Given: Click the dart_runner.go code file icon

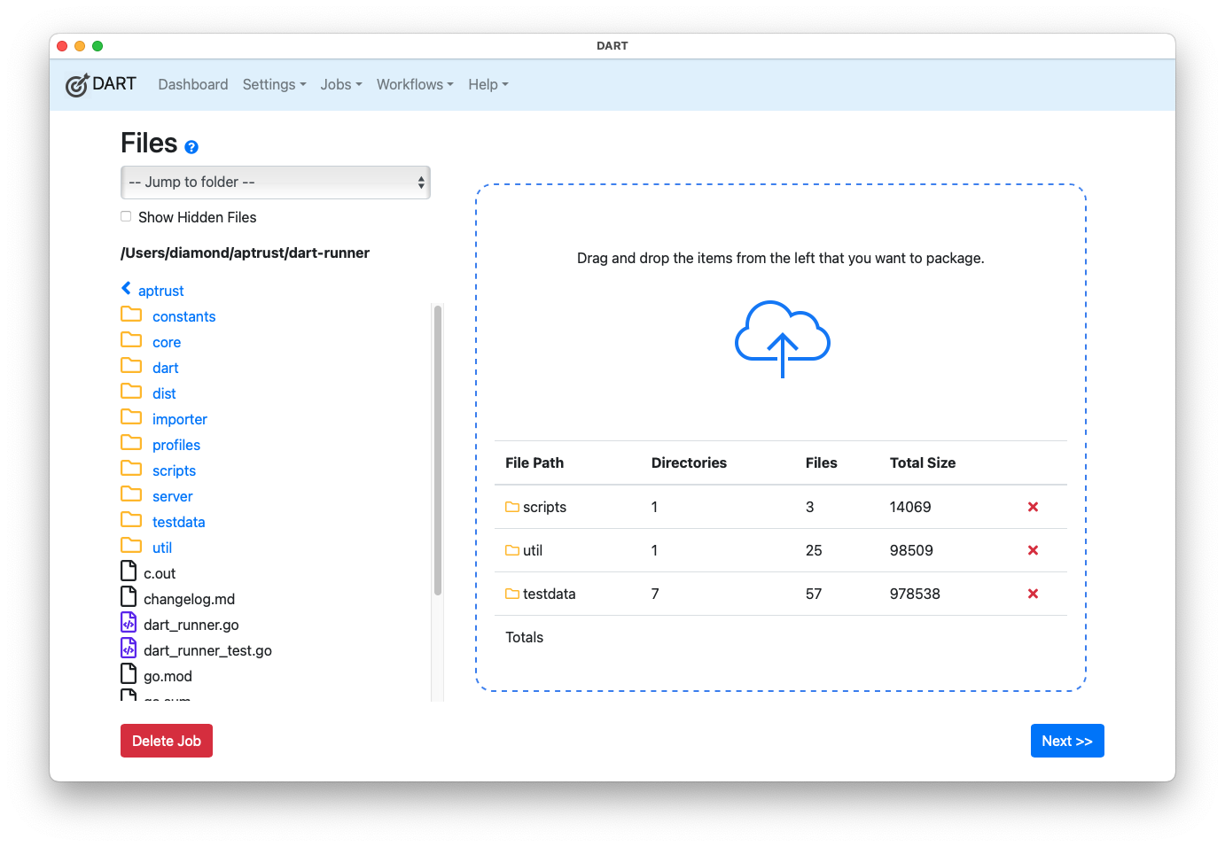Looking at the screenshot, I should (x=129, y=623).
